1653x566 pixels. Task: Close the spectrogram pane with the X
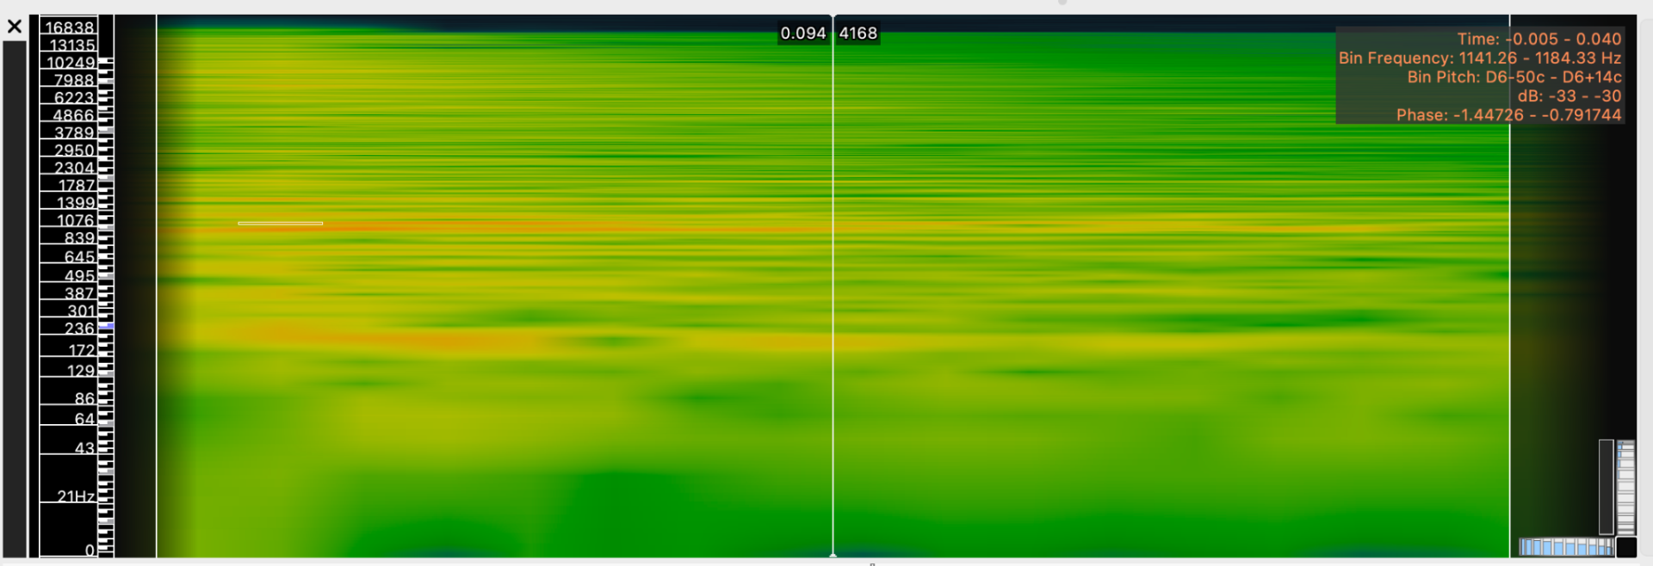click(x=14, y=27)
